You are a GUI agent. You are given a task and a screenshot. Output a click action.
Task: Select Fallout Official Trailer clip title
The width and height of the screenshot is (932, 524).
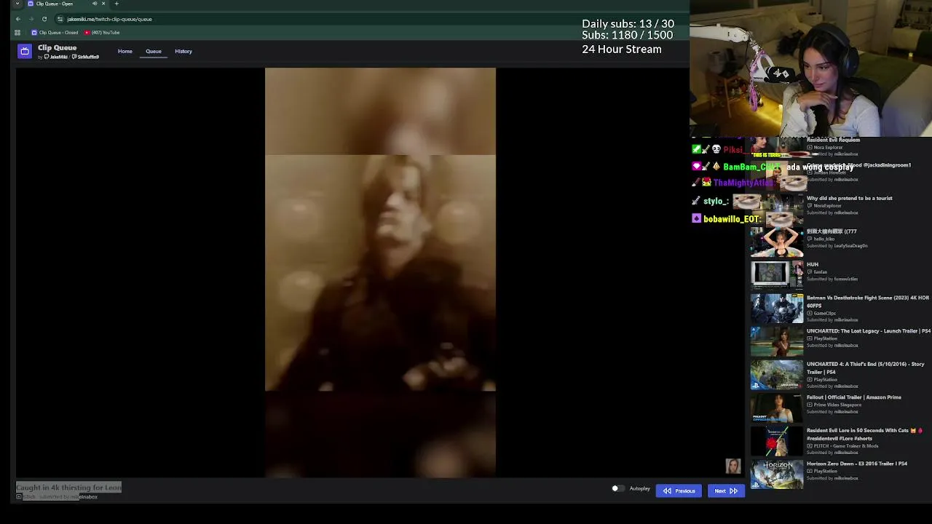[854, 397]
